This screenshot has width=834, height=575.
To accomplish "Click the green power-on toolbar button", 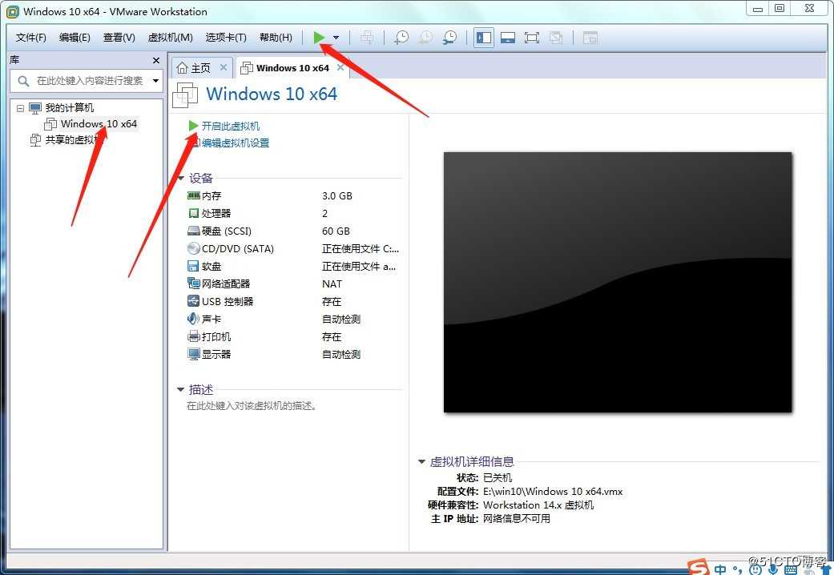I will (x=319, y=37).
